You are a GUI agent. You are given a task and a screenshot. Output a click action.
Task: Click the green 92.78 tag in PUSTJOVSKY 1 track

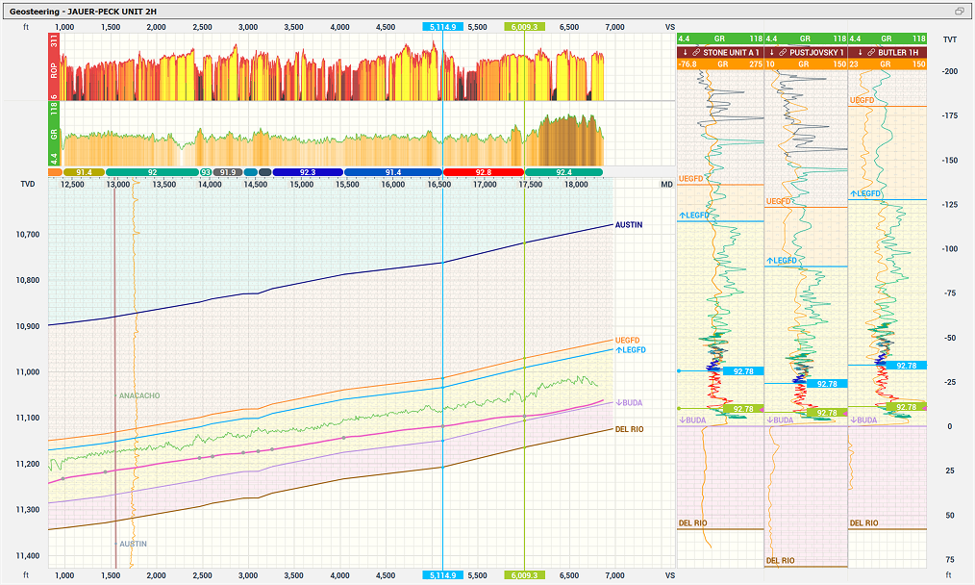click(827, 413)
